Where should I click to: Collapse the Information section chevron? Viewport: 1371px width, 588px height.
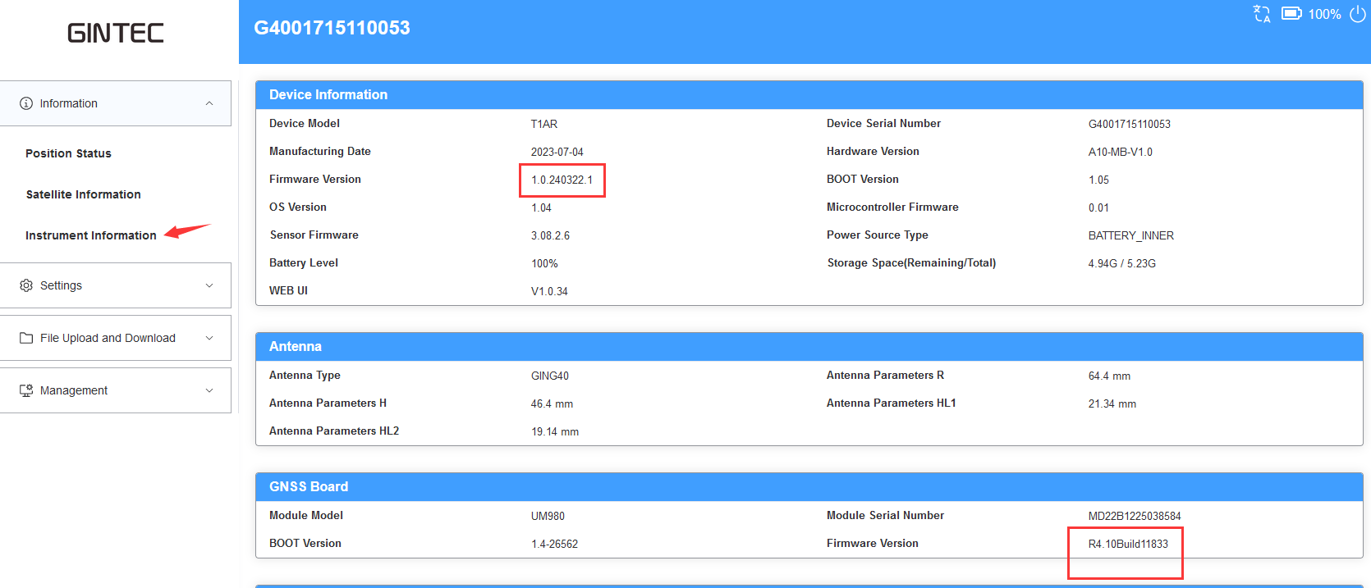[209, 103]
